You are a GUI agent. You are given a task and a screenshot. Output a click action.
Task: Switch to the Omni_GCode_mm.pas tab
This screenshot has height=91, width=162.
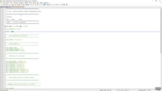pos(18,7)
